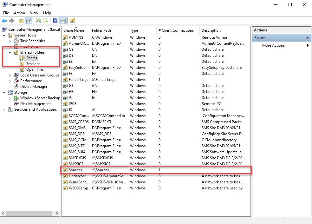The width and height of the screenshot is (312, 224).
Task: Click the Shared Folders tree icon
Action: (x=16, y=52)
